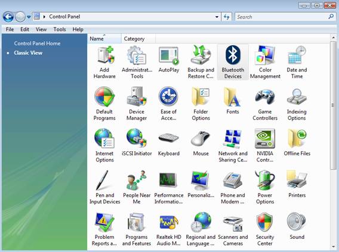Image resolution: width=339 pixels, height=252 pixels.
Task: Open Device Manager icon
Action: point(137,97)
